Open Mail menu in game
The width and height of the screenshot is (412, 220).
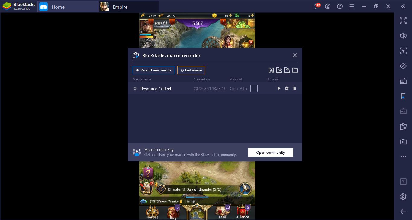[x=223, y=212]
